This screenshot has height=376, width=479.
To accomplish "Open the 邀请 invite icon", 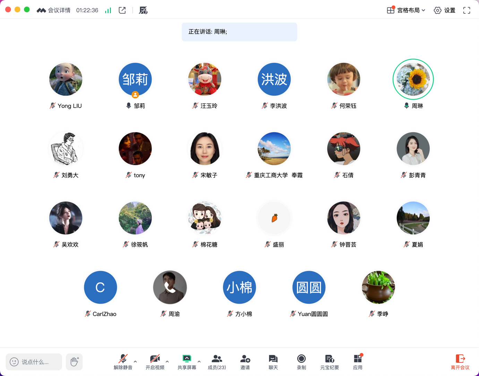I will coord(245,362).
